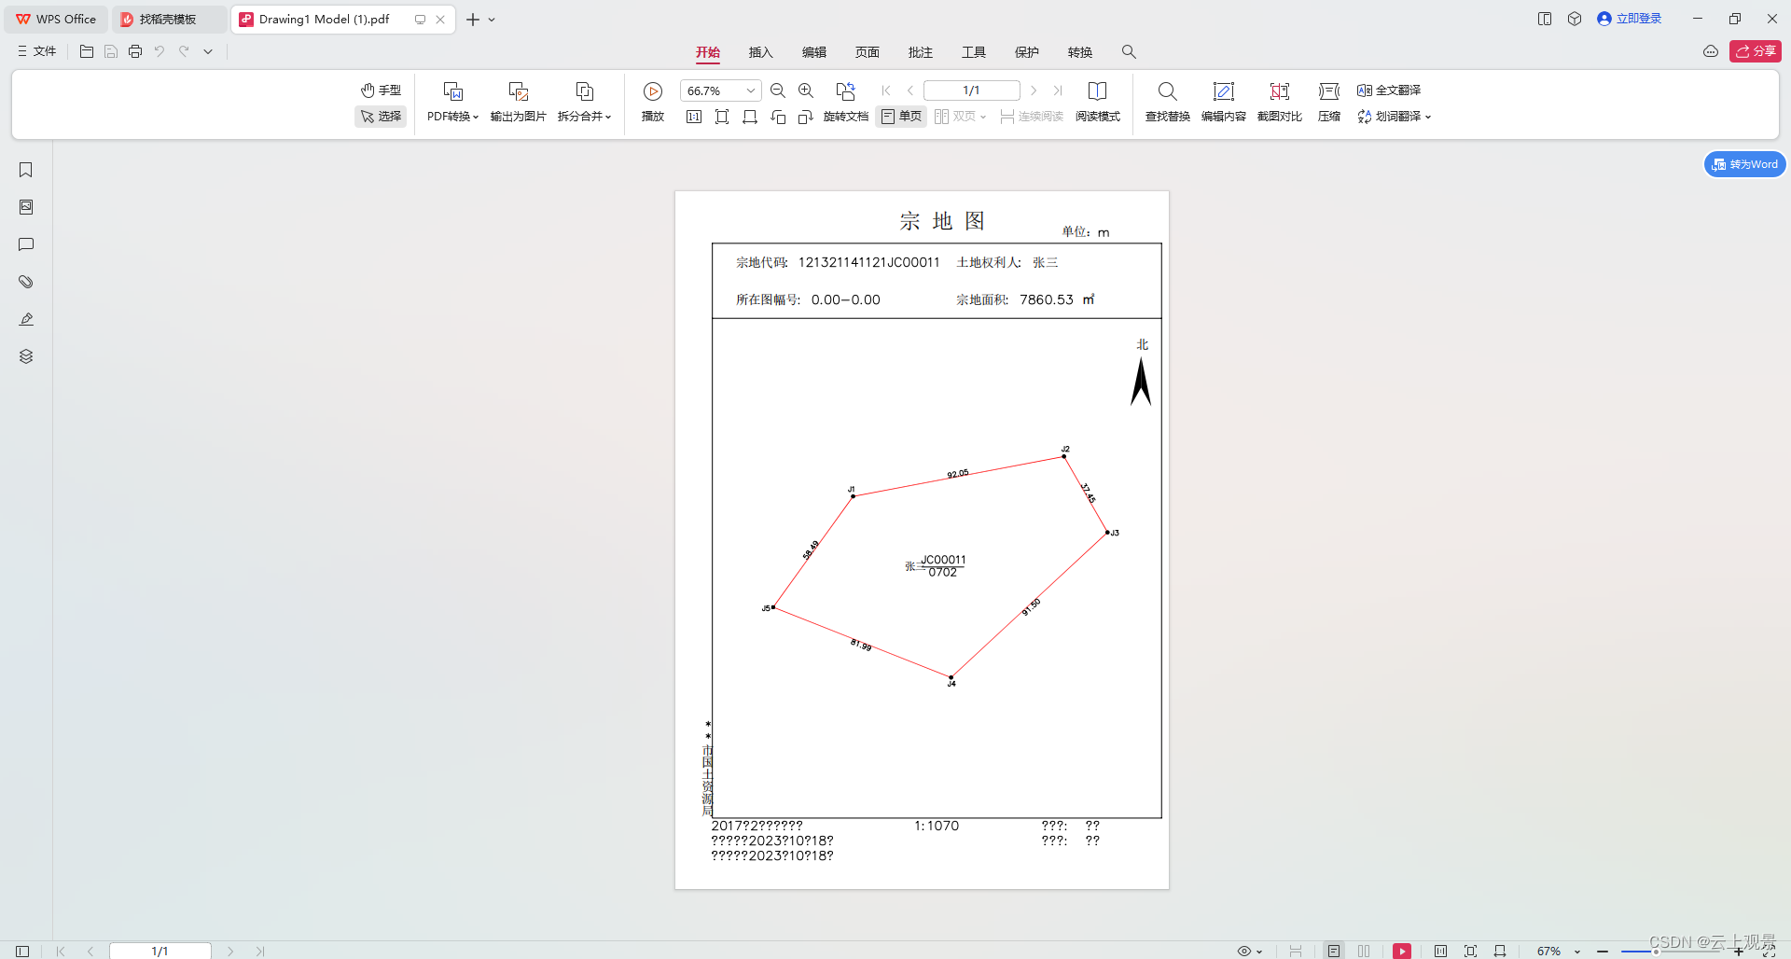Image resolution: width=1791 pixels, height=959 pixels.
Task: Click 编辑内容 edit content tool
Action: coord(1224,103)
